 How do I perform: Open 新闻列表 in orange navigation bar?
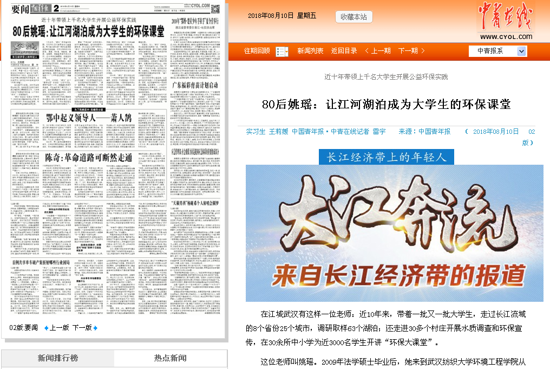click(x=310, y=51)
